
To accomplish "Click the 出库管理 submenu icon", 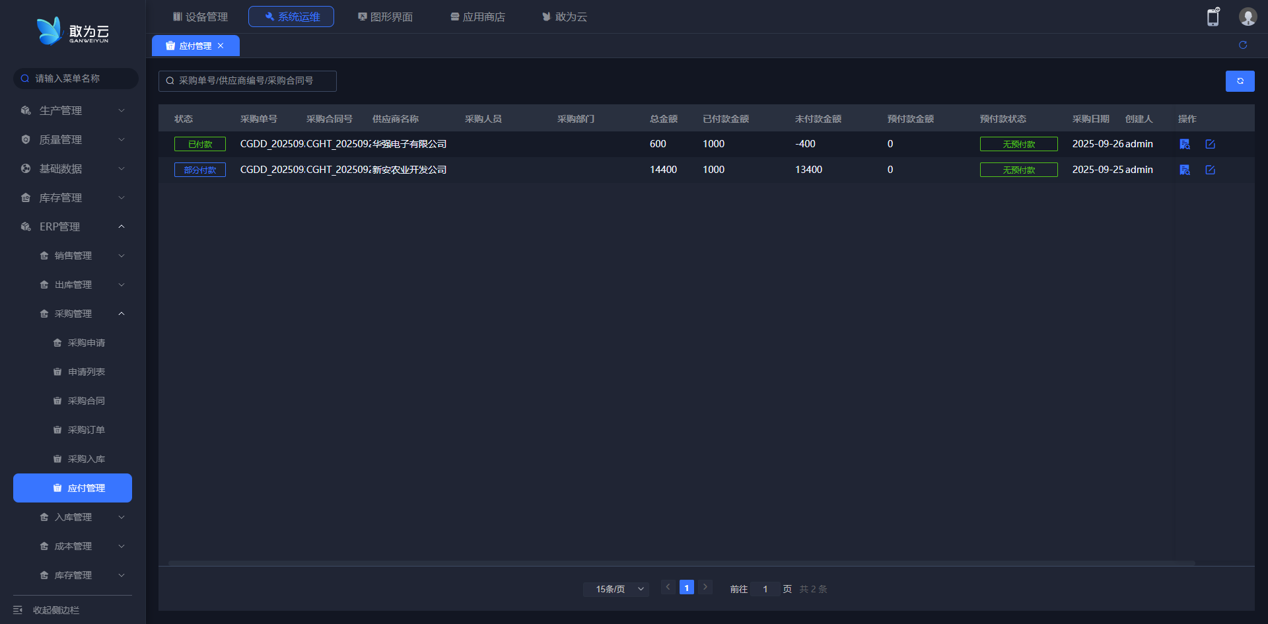I will 44,285.
